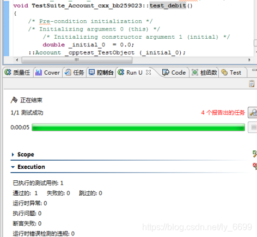Switch to the 任务 tasks tab
Viewport: 257px width, 237px height.
pos(75,72)
